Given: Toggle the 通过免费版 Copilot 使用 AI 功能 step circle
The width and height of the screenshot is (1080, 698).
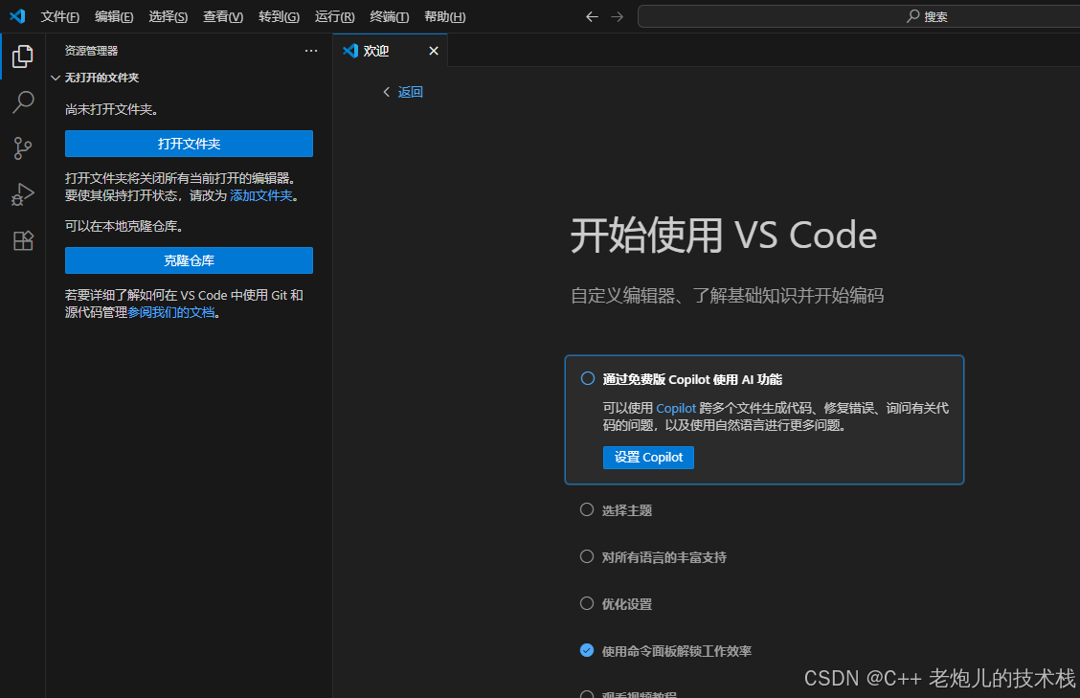Looking at the screenshot, I should (x=588, y=378).
